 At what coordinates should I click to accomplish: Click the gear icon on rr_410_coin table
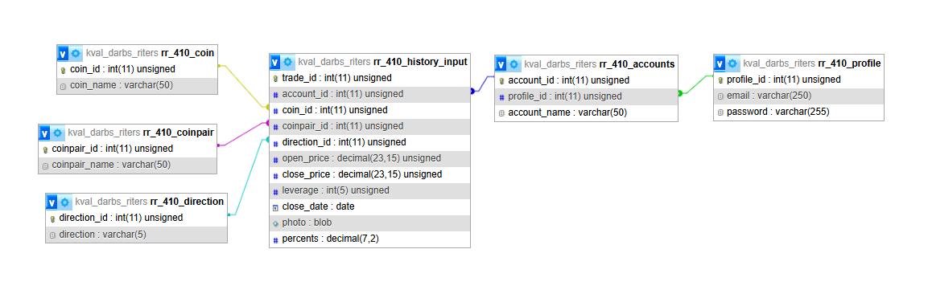(76, 53)
